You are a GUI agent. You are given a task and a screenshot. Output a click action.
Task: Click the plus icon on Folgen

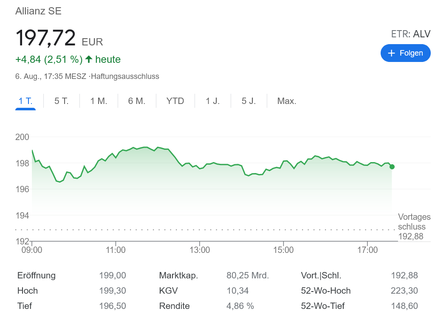click(392, 53)
